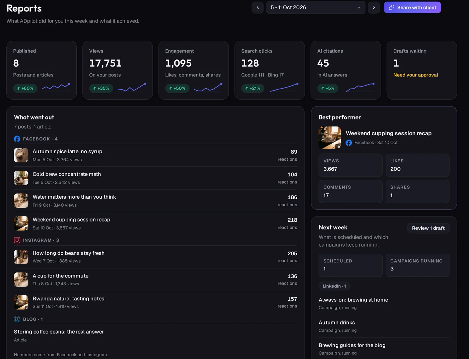This screenshot has width=469, height=359.
Task: Open Water matters more thumbnail
Action: pyautogui.click(x=21, y=201)
